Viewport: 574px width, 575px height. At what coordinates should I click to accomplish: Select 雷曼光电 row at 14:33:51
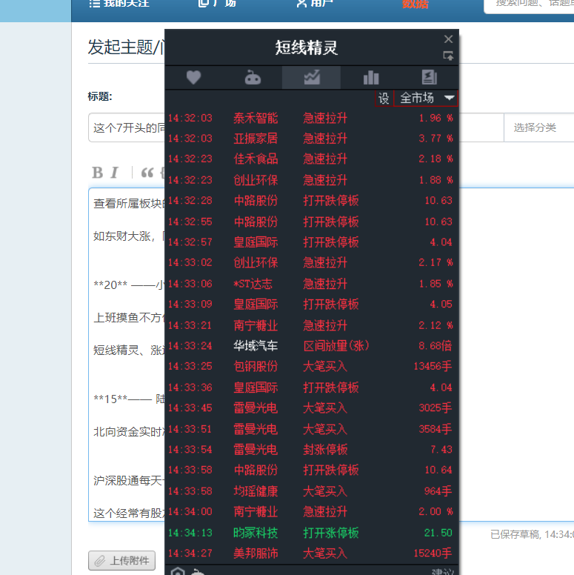pos(311,429)
